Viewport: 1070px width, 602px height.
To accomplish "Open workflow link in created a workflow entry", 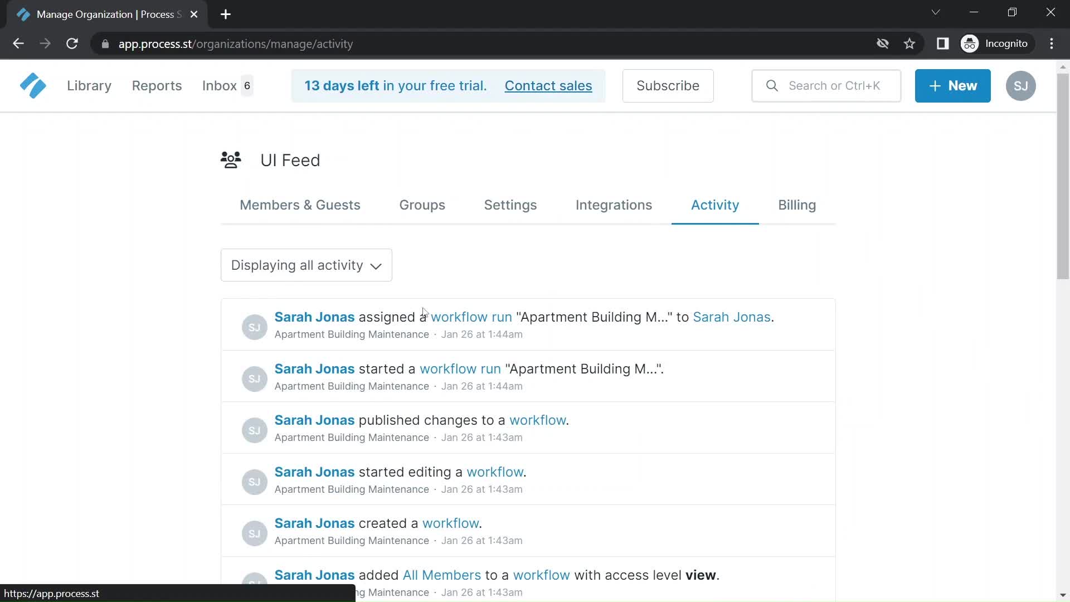I will [451, 523].
